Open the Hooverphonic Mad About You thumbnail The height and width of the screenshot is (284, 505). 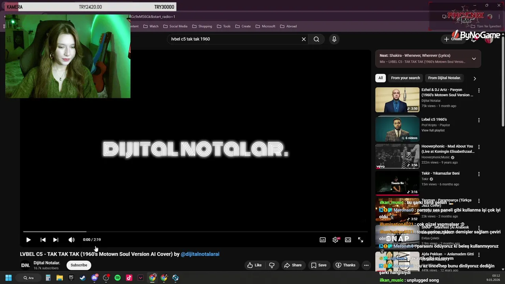pos(397,156)
